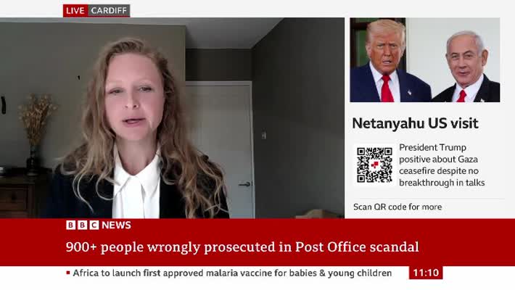Click the Post Office scandal headline
Screen dimensions: 515x290
point(242,247)
